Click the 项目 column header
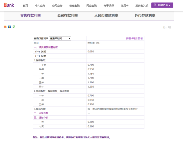The image size is (183, 145). pos(36,43)
